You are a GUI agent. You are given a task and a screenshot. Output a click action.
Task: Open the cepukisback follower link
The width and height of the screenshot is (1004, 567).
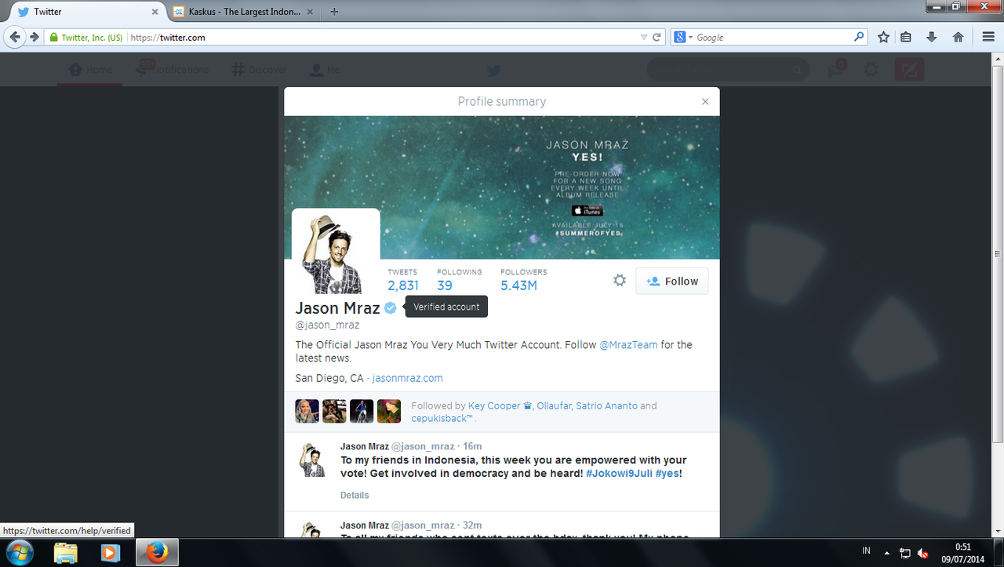442,418
